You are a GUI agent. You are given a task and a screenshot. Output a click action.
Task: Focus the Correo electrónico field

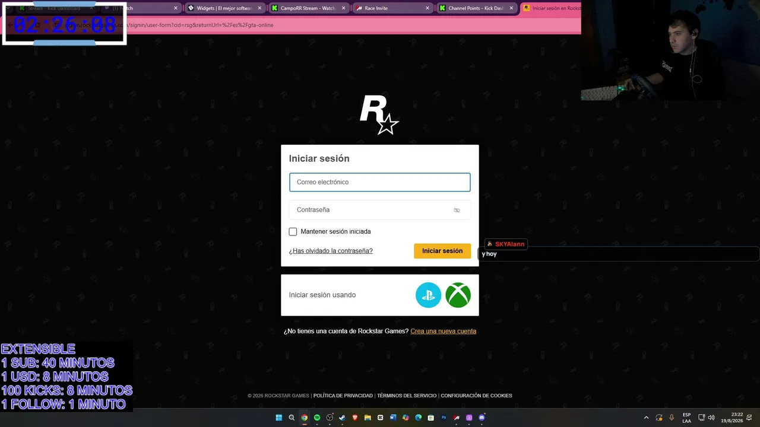pyautogui.click(x=380, y=182)
